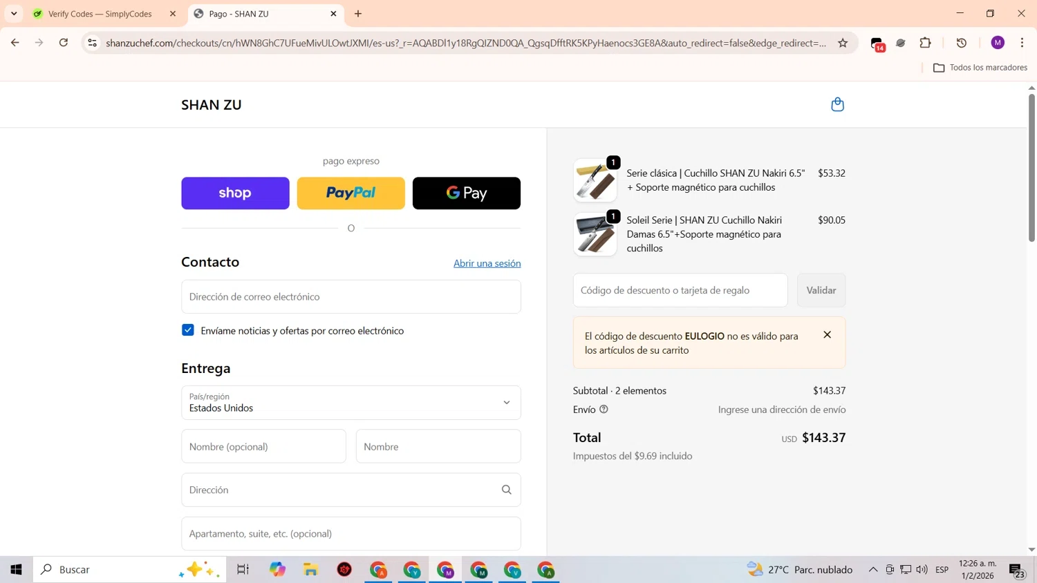Click the Subtotal · 2 elementos text
The height and width of the screenshot is (583, 1037).
(x=619, y=390)
